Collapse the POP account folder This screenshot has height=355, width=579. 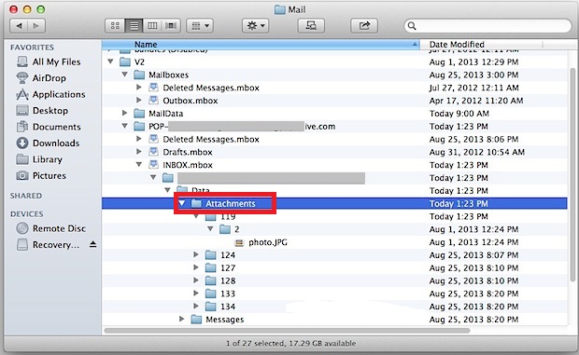tap(125, 126)
